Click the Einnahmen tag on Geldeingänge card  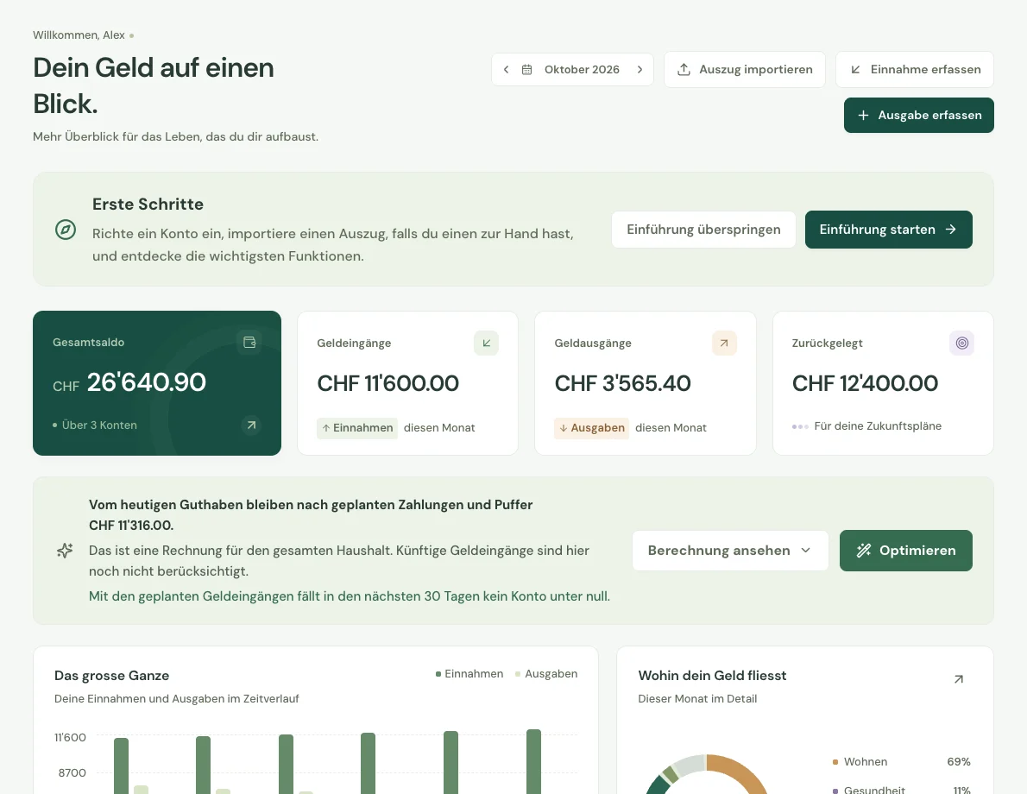point(357,428)
